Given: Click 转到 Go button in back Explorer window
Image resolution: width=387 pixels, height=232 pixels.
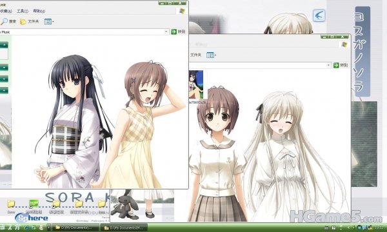Looking at the screenshot, I should (341, 65).
